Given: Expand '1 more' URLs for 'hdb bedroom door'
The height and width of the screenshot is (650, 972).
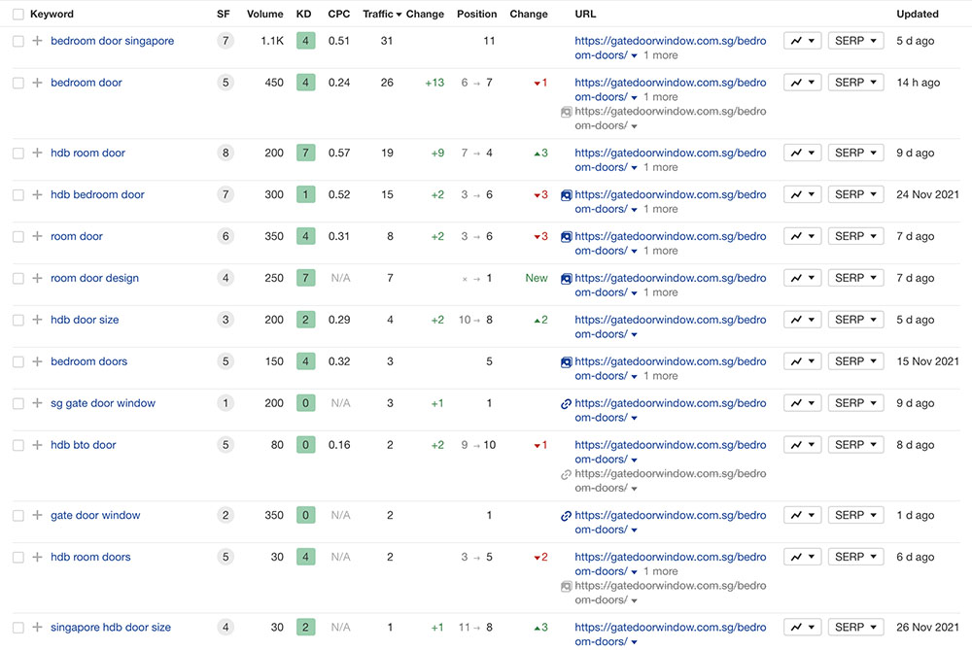Looking at the screenshot, I should click(x=660, y=209).
